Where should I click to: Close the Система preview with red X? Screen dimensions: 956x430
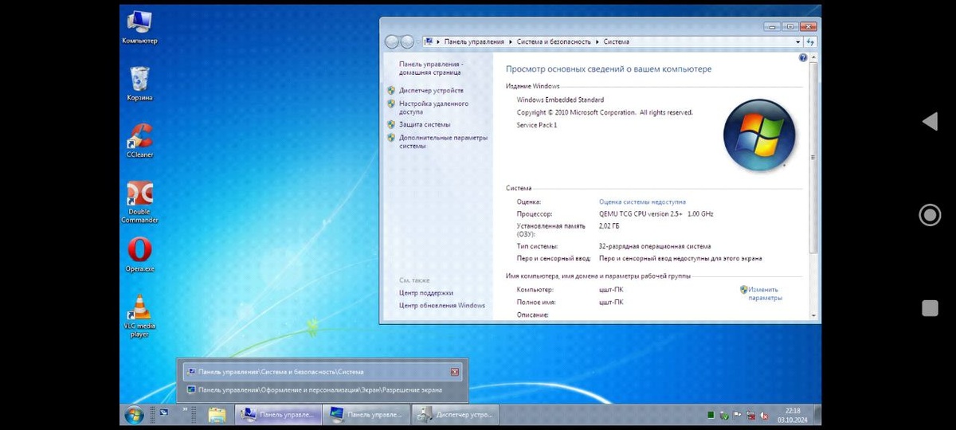click(x=455, y=372)
